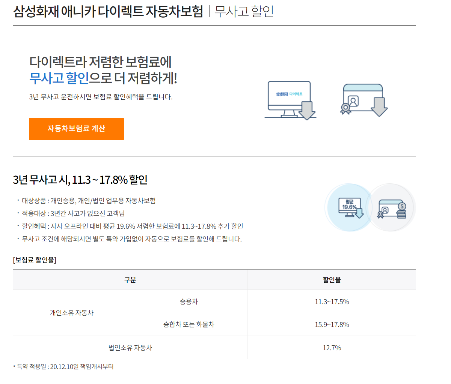Click the 15.9~17.8% discount value
451x384 pixels.
pyautogui.click(x=332, y=324)
